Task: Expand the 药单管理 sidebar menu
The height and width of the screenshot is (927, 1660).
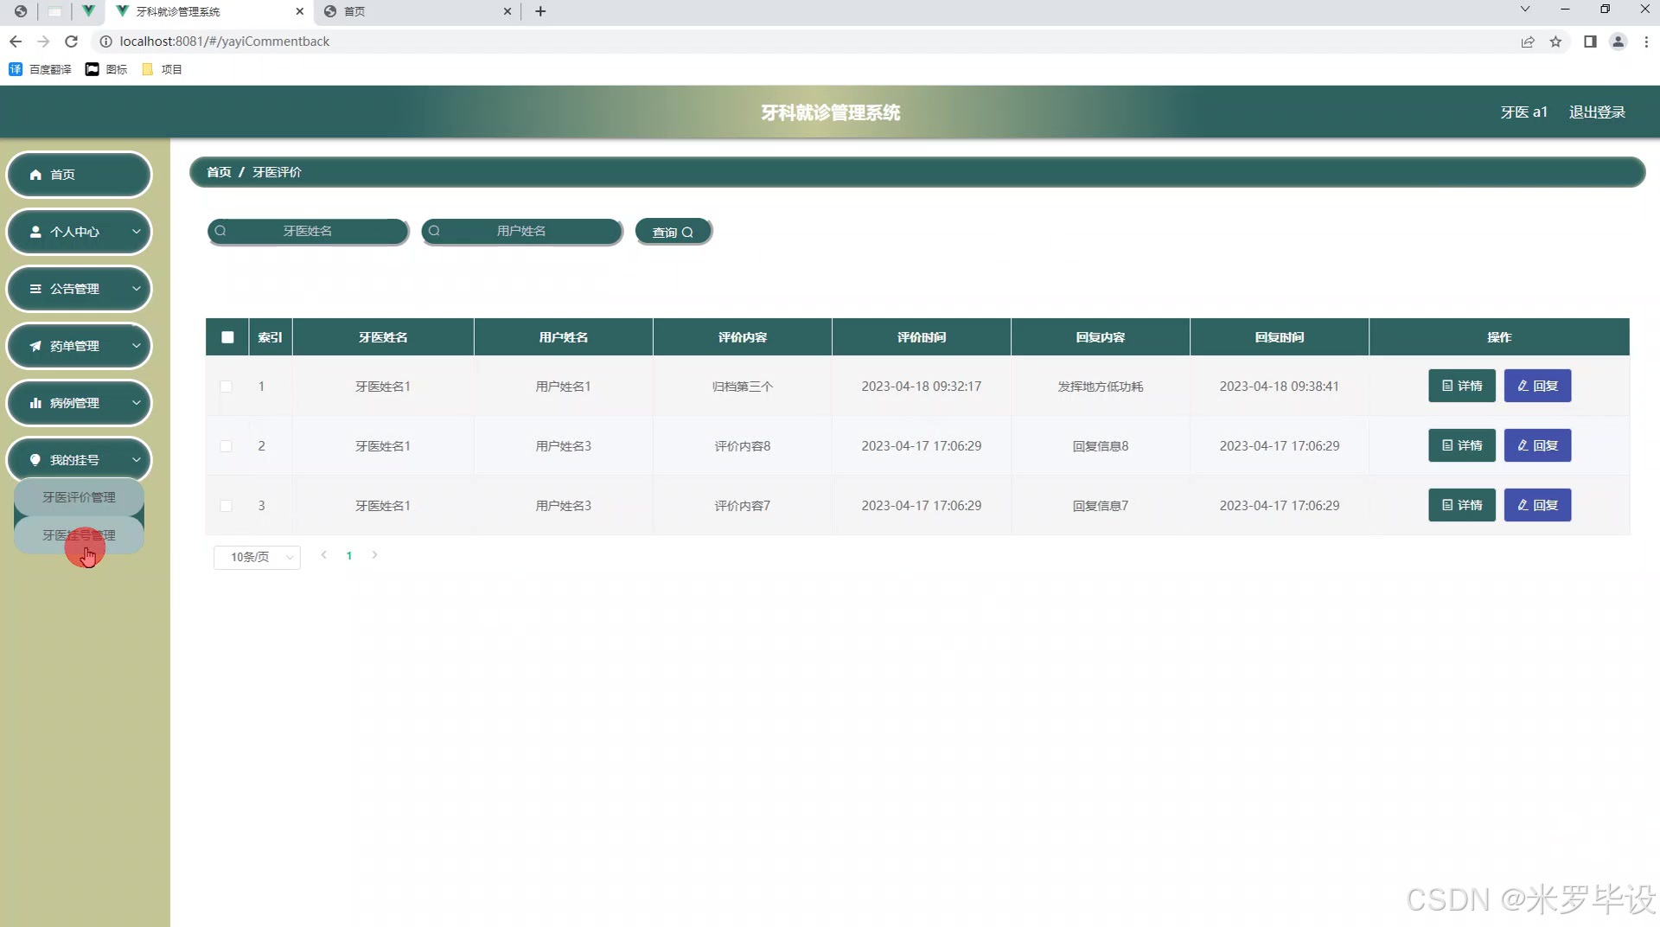Action: 79,346
